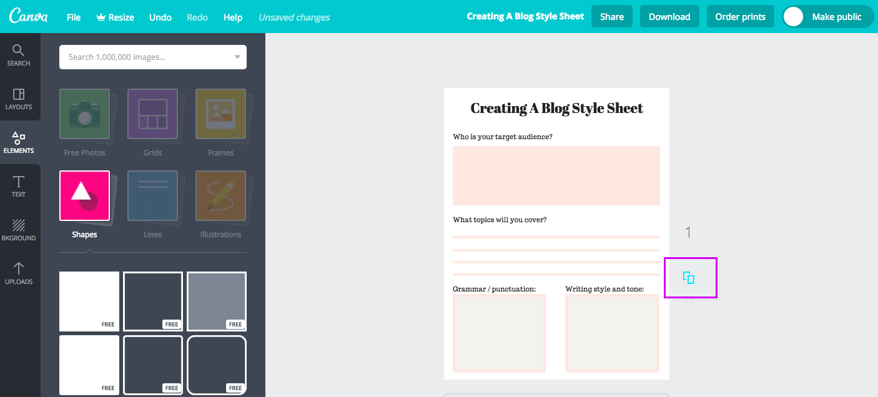Select 'What topics will you cover?' text
Viewport: 878px width, 397px height.
coord(500,220)
